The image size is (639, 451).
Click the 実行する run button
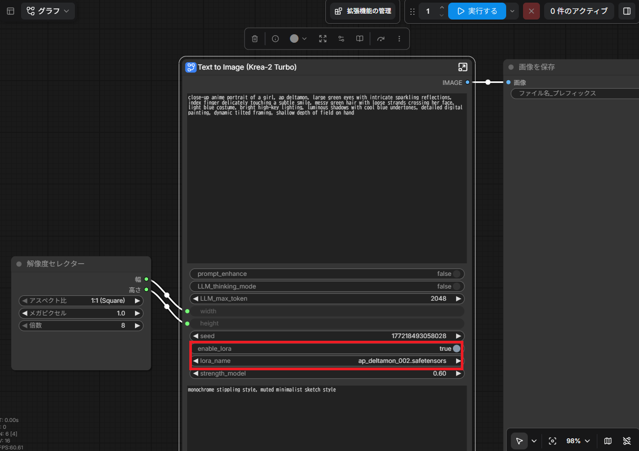[477, 11]
